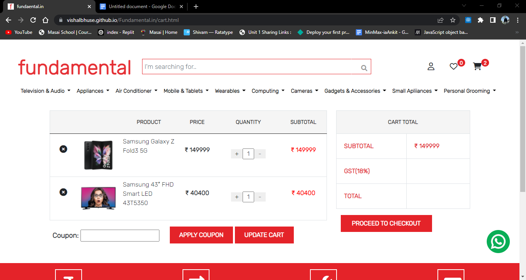Click the search magnifier icon

coord(364,68)
